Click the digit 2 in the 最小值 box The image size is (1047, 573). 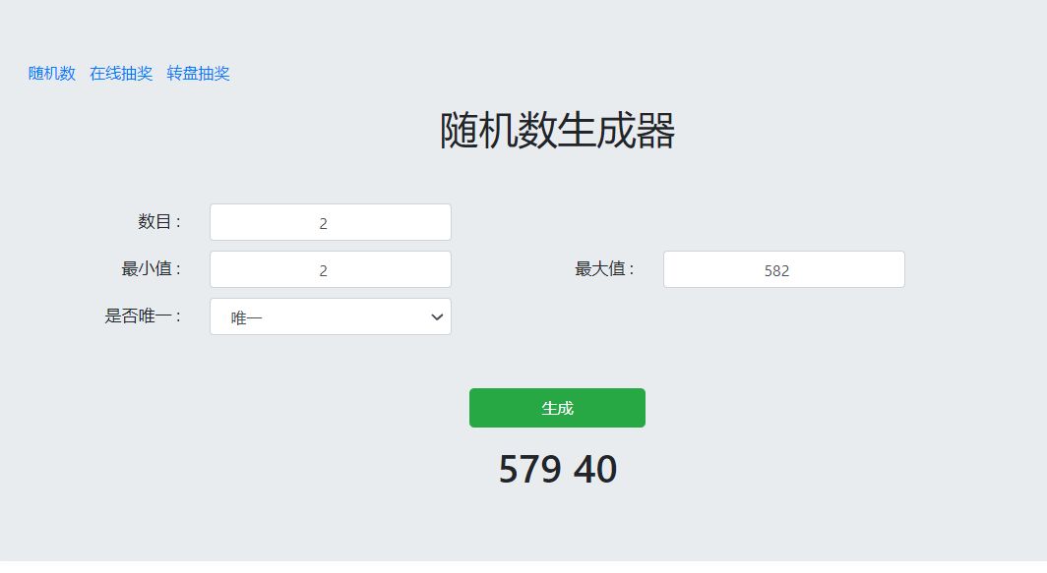click(323, 271)
